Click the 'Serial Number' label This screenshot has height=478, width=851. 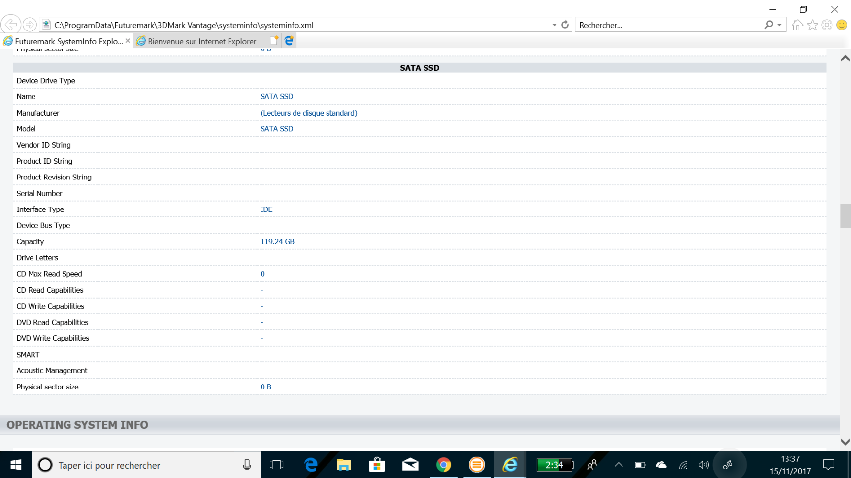[x=39, y=194]
